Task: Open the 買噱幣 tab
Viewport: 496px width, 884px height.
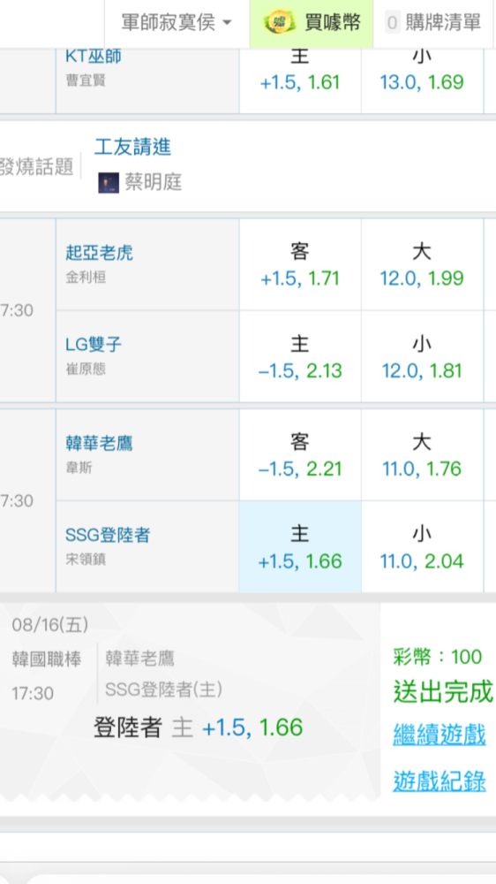Action: pyautogui.click(x=312, y=23)
